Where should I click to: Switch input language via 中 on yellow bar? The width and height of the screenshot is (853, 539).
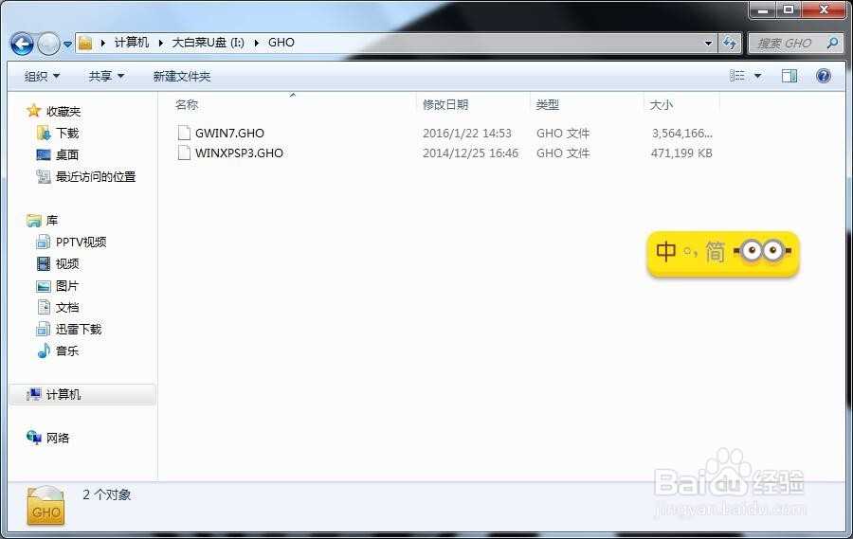pos(666,251)
